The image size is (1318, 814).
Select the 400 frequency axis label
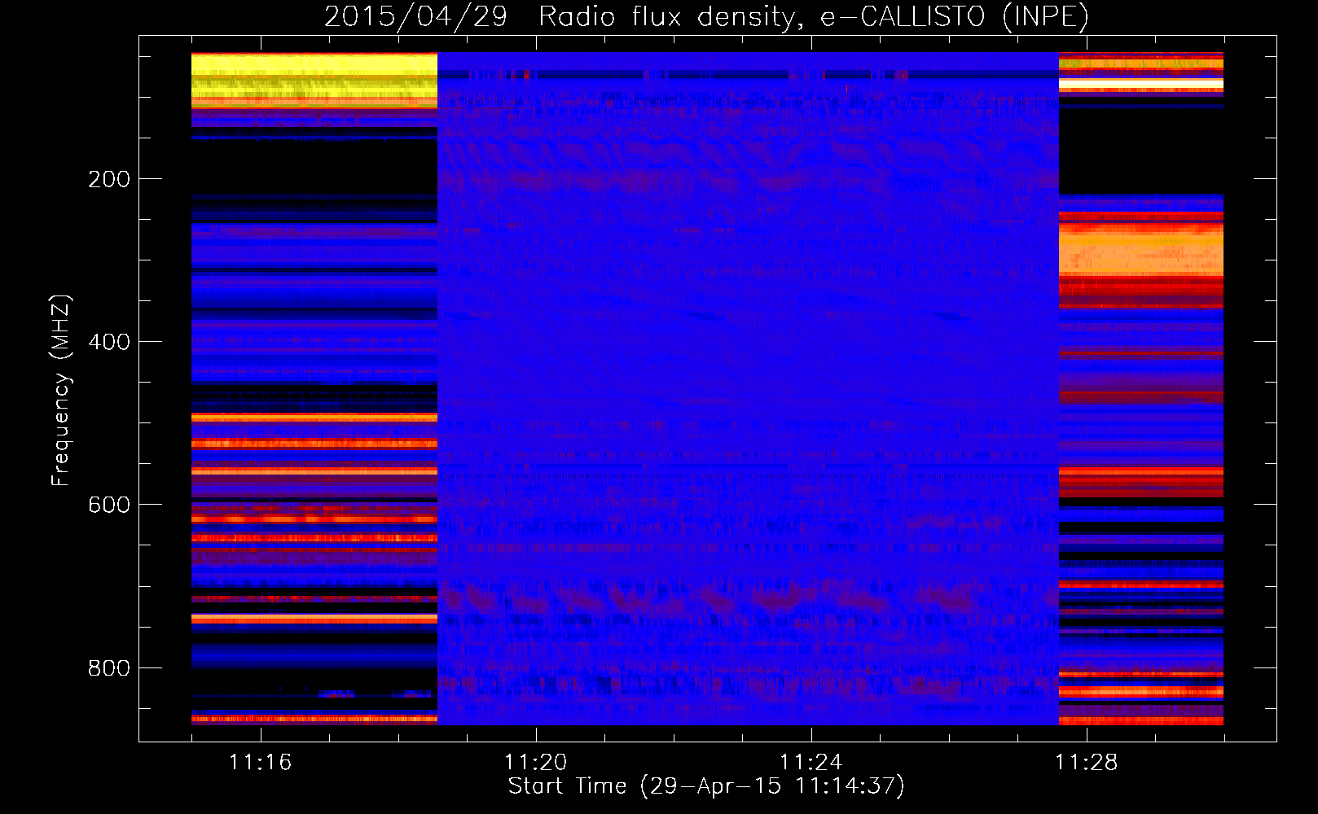point(109,342)
